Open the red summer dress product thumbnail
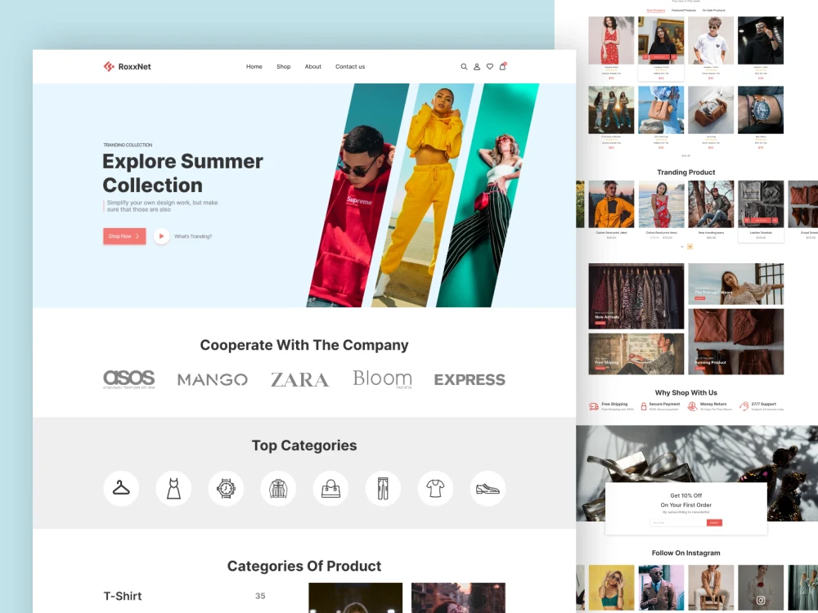818x613 pixels. [611, 40]
